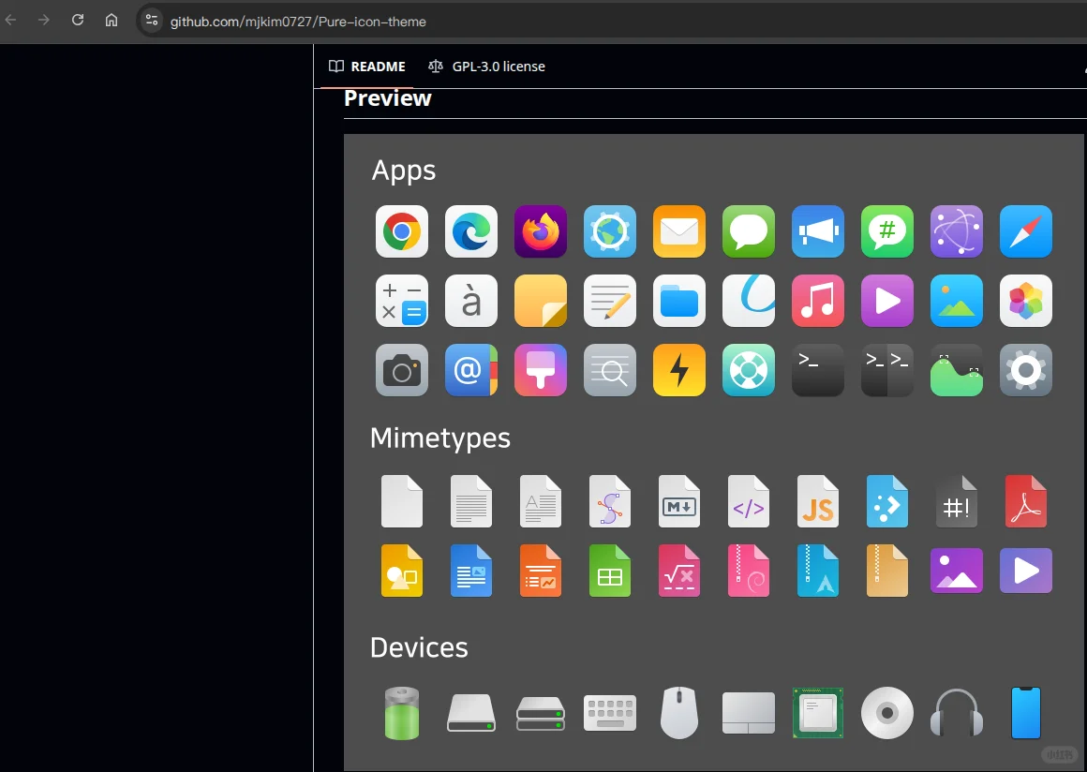This screenshot has width=1087, height=772.
Task: Click the tan zip archive file icon
Action: point(887,571)
